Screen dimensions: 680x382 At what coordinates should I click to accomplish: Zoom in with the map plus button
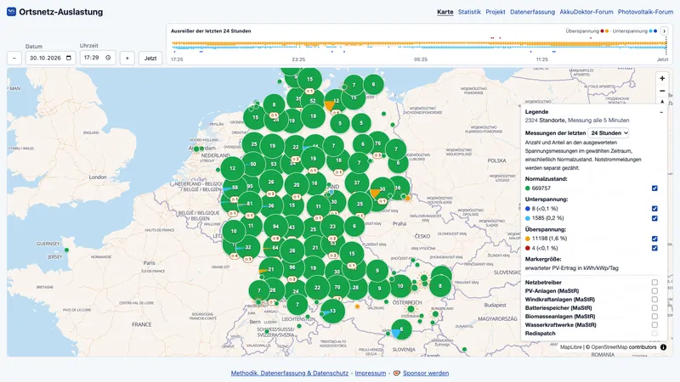point(662,78)
